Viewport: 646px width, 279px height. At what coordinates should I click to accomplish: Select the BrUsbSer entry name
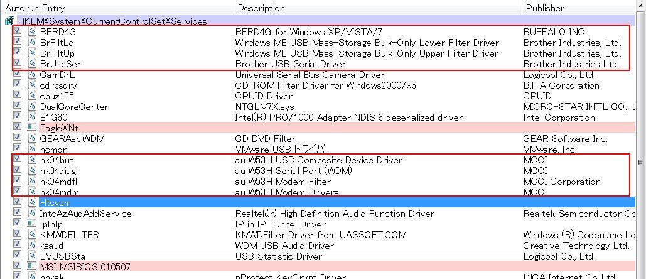pos(60,64)
